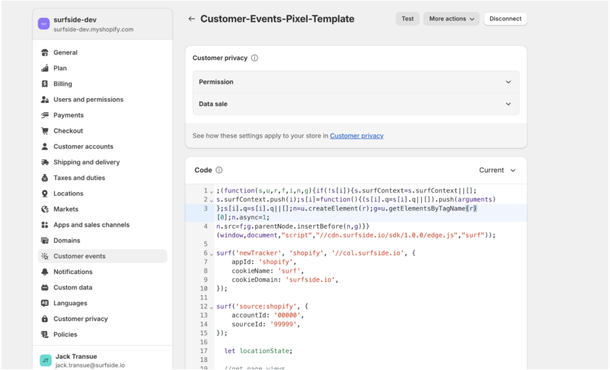Click the Domains icon
Viewport: 610px width, 370px height.
45,241
